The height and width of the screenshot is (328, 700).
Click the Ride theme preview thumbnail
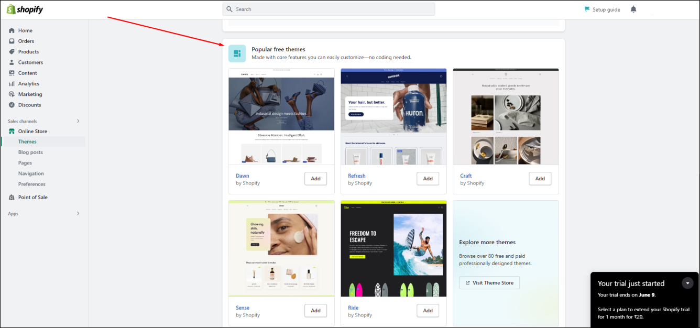click(393, 248)
